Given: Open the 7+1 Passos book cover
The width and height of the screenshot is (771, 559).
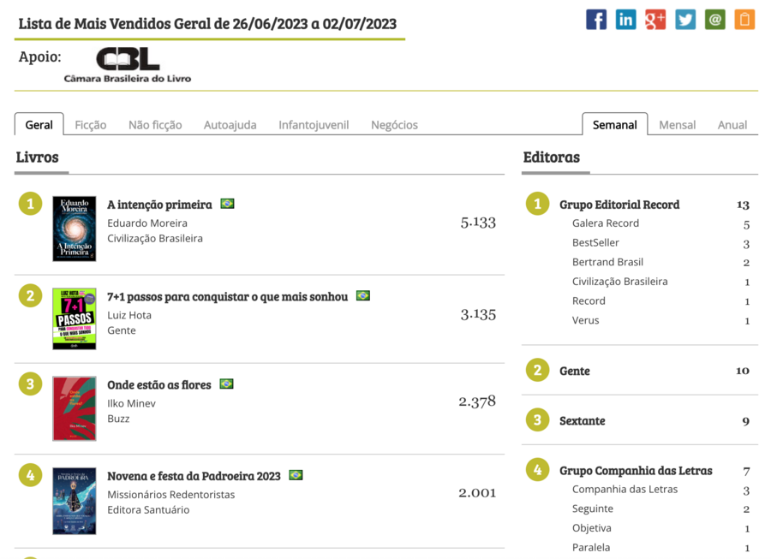Looking at the screenshot, I should (75, 318).
